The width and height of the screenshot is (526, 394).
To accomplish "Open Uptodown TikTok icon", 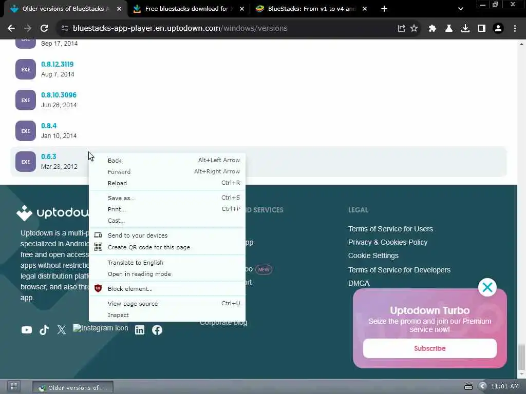I will tap(44, 330).
